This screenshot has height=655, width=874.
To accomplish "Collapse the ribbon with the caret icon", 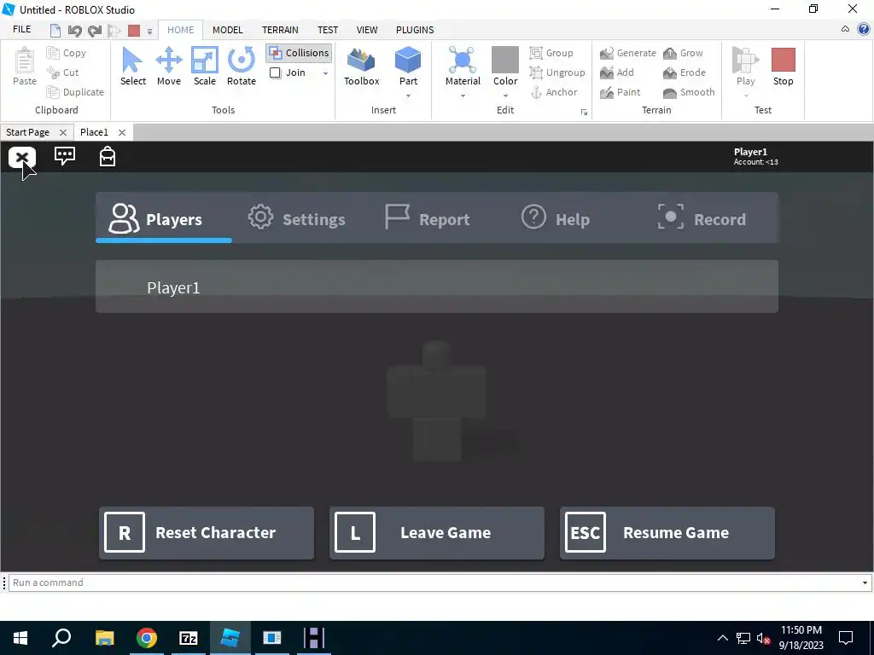I will pyautogui.click(x=845, y=30).
